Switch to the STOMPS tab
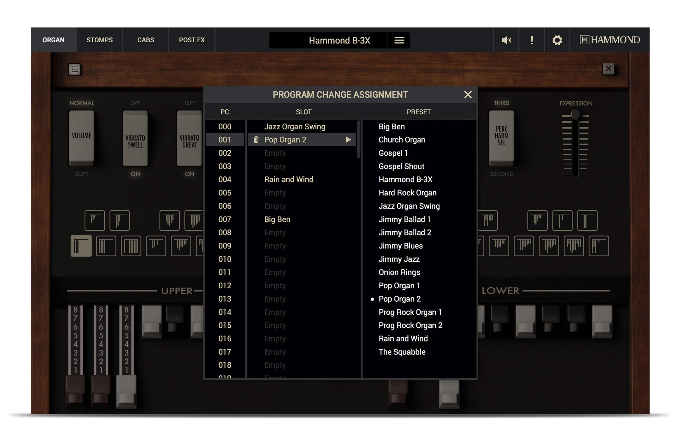 (99, 40)
